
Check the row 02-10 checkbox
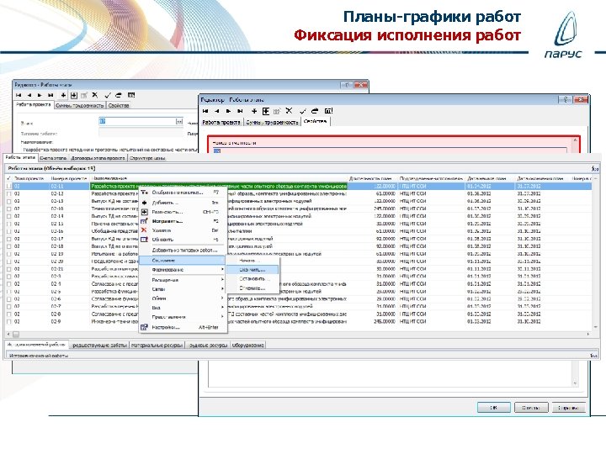pos(9,209)
